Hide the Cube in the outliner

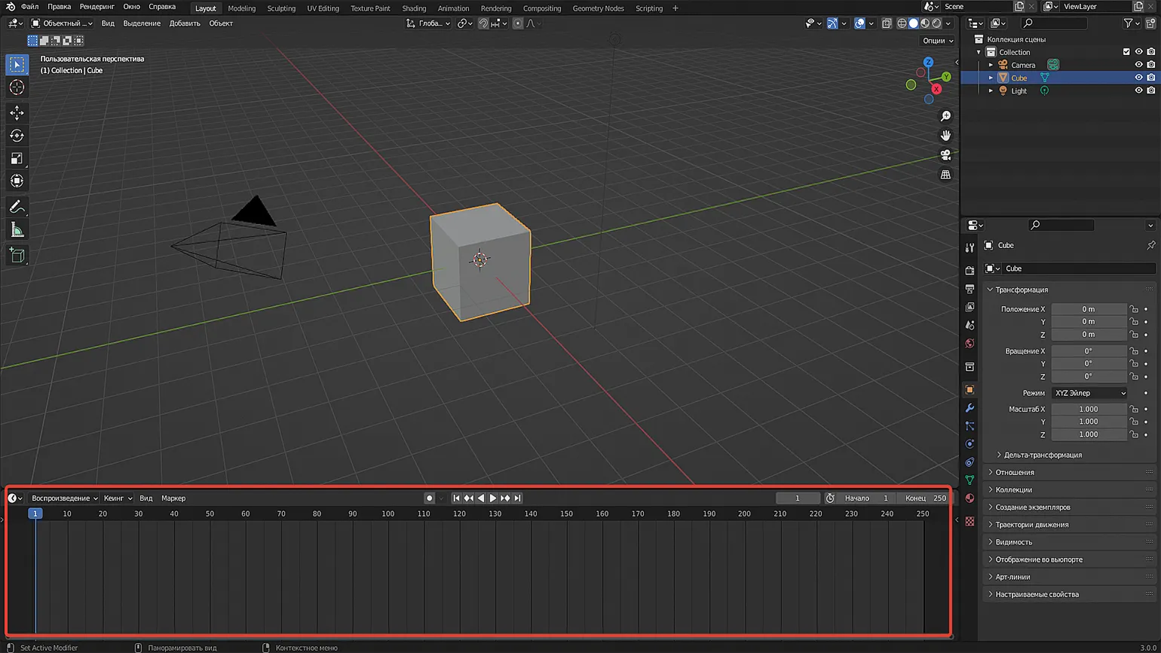tap(1138, 78)
